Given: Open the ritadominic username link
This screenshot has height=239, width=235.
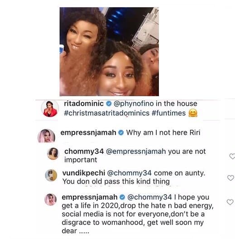Looking at the screenshot, I should [x=84, y=104].
